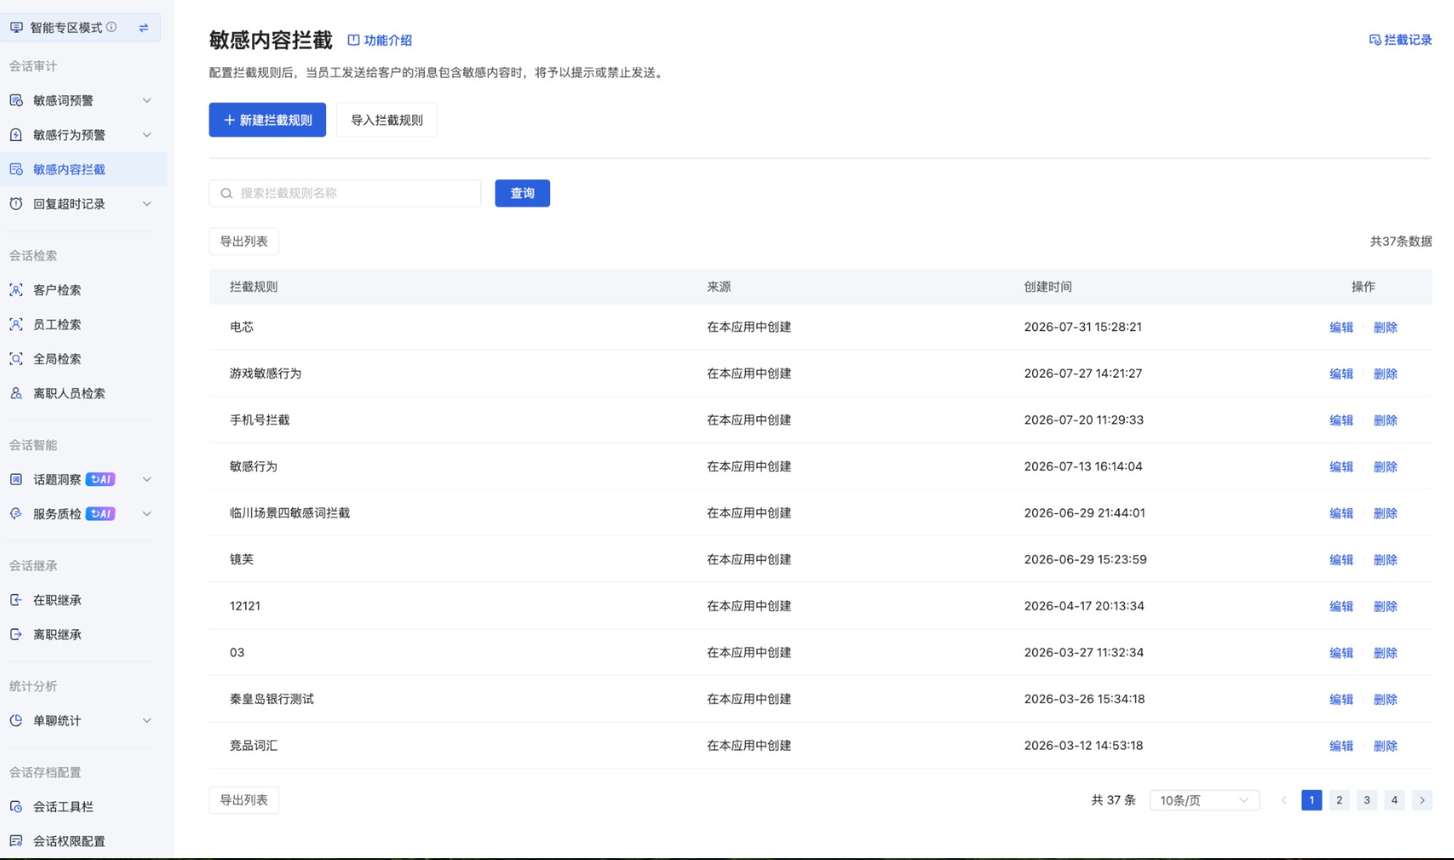Edit the 手机号拦截 rule
The height and width of the screenshot is (860, 1454).
pyautogui.click(x=1341, y=420)
